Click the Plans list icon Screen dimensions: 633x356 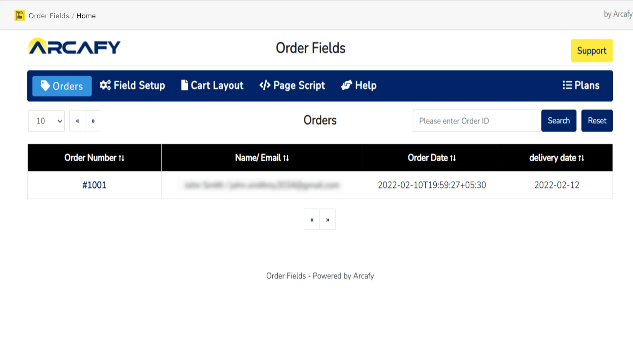(x=567, y=85)
